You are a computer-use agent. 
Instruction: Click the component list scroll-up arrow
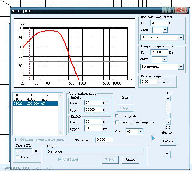(x=60, y=95)
